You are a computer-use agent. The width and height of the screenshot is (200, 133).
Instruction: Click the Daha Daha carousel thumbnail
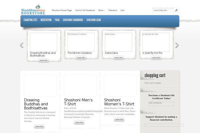point(118,42)
